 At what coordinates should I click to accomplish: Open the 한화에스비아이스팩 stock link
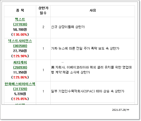coord(20,84)
